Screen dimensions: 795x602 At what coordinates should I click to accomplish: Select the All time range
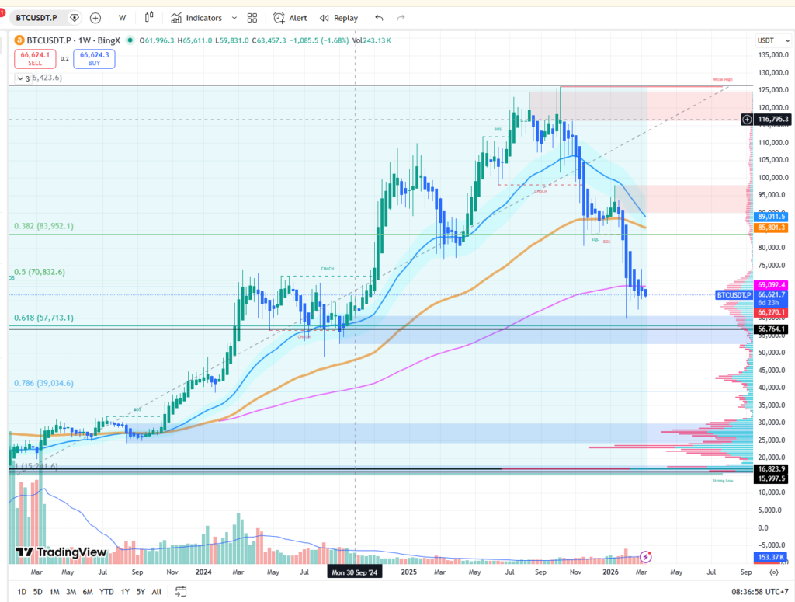(x=157, y=591)
